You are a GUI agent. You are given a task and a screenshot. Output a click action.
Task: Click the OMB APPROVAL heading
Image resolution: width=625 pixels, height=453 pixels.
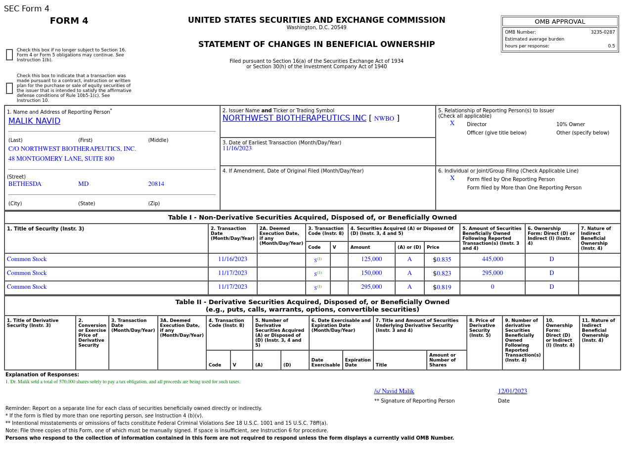click(x=560, y=22)
